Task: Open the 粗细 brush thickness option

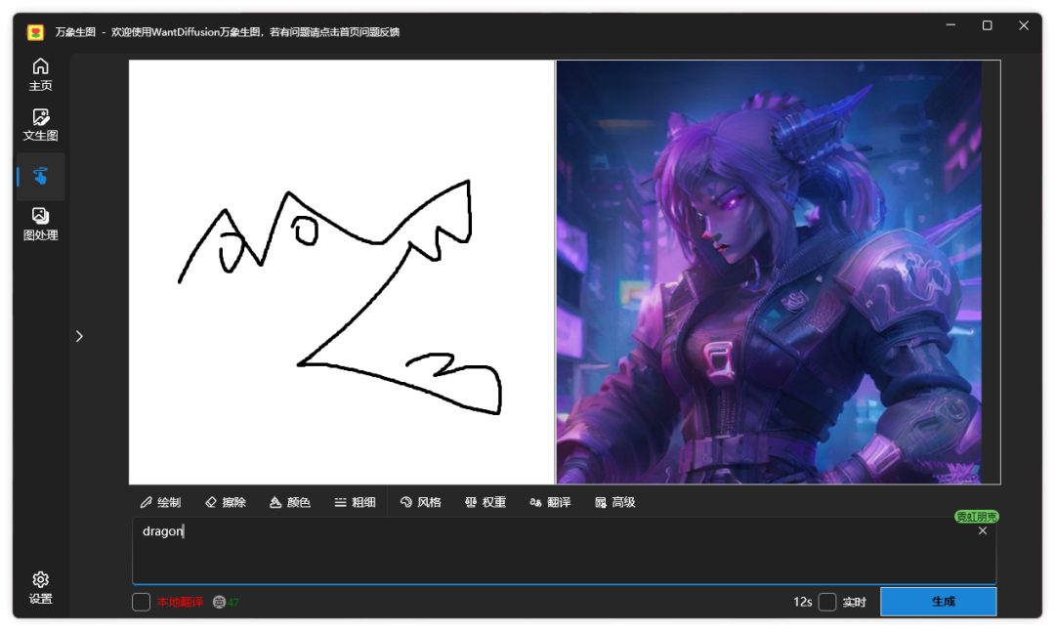Action: (x=355, y=502)
